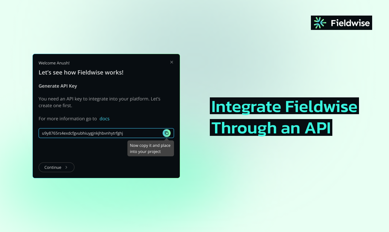Screen dimensions: 389x232
Task: Click the 'For more information go to' text
Action: (x=68, y=118)
